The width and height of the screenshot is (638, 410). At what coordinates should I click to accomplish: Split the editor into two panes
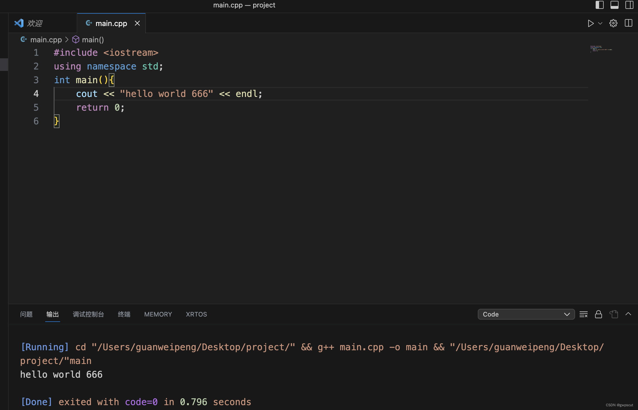coord(628,23)
